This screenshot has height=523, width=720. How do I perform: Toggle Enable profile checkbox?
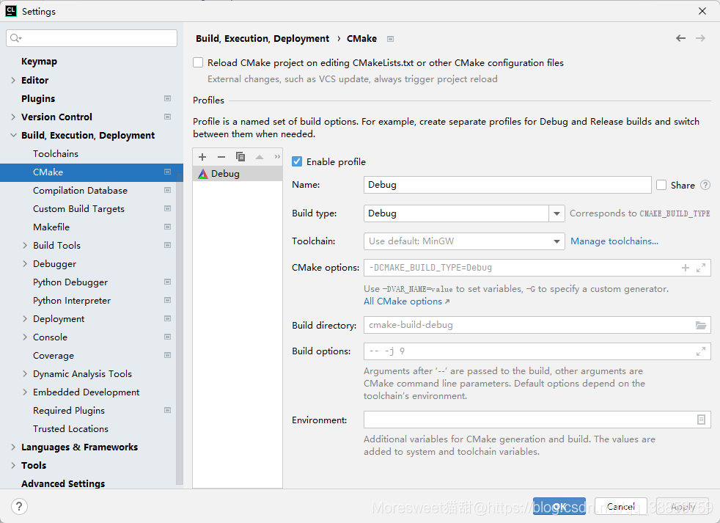click(x=297, y=162)
